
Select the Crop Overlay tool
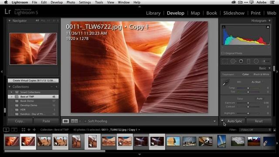225,61
